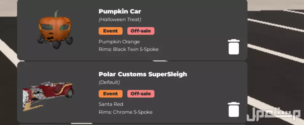Select the Santa Red color label
This screenshot has width=304, height=125.
tap(111, 104)
